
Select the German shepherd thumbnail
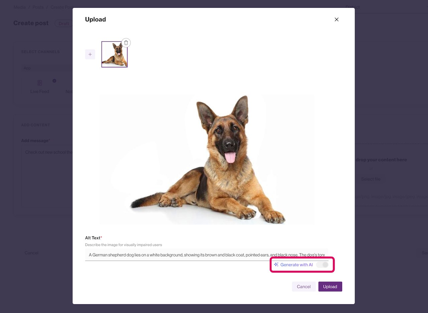pyautogui.click(x=114, y=54)
